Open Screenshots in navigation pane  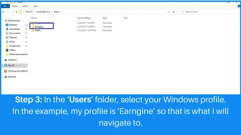click(15, 46)
